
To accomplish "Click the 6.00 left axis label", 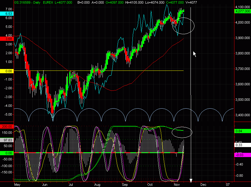I will pos(9,18).
